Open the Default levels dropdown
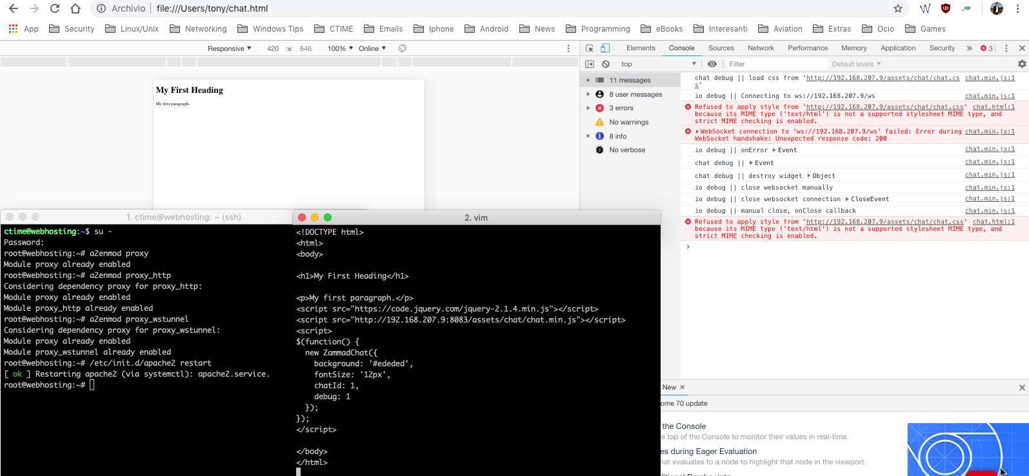1029x476 pixels. (x=856, y=64)
